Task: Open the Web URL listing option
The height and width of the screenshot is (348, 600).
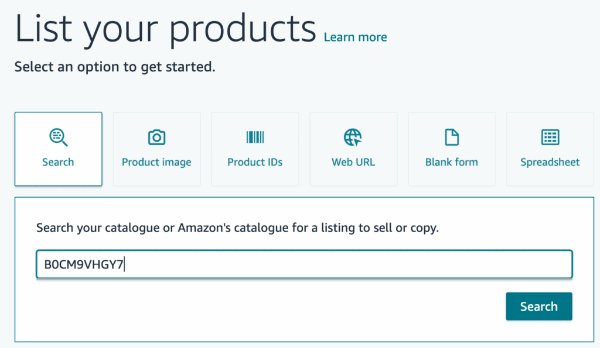Action: tap(353, 162)
